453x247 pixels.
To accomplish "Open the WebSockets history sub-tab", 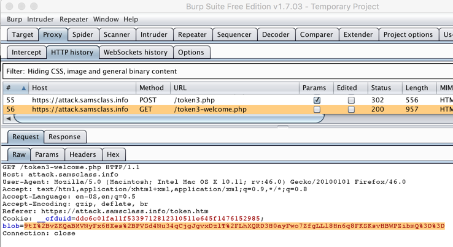I will click(x=136, y=52).
